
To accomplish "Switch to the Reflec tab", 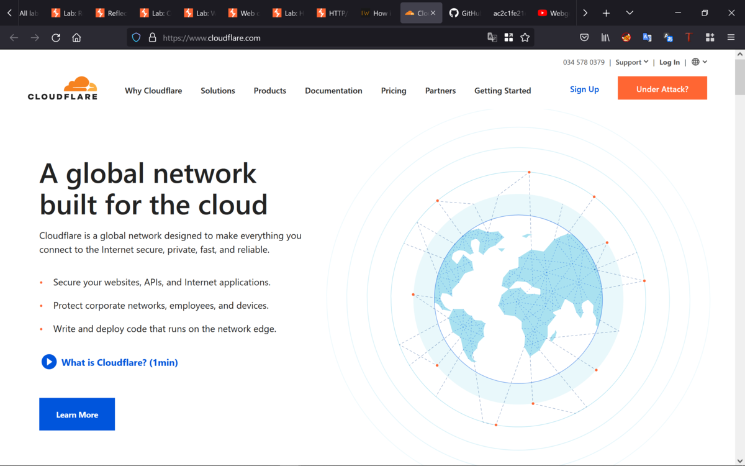I will [111, 13].
